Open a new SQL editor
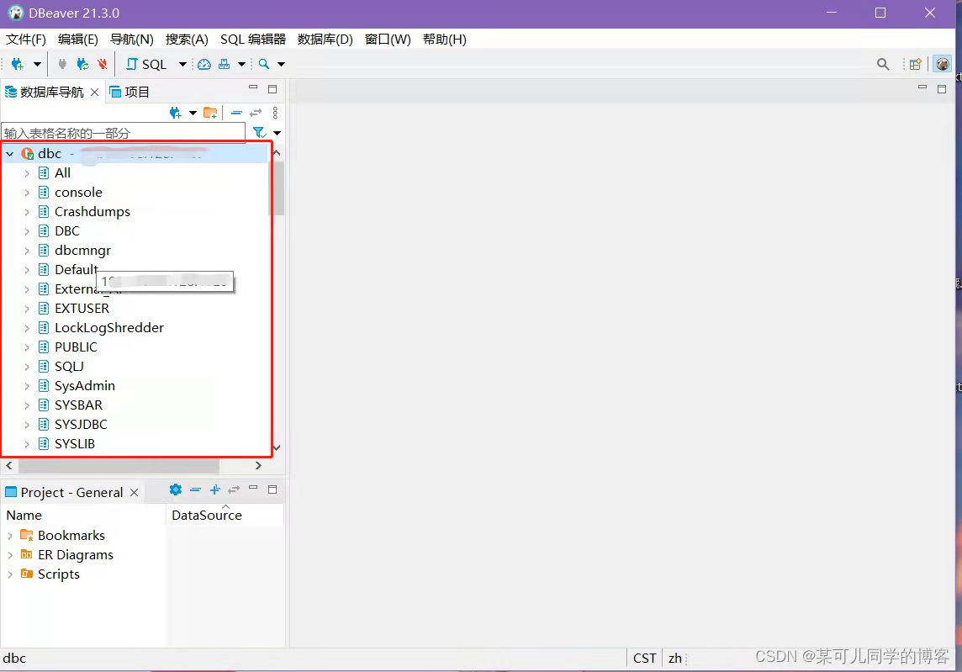962x672 pixels. pos(150,63)
